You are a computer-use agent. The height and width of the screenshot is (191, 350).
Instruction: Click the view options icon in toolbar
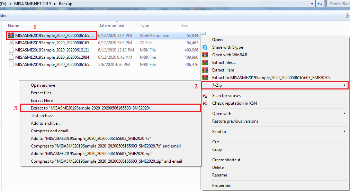coord(348,15)
